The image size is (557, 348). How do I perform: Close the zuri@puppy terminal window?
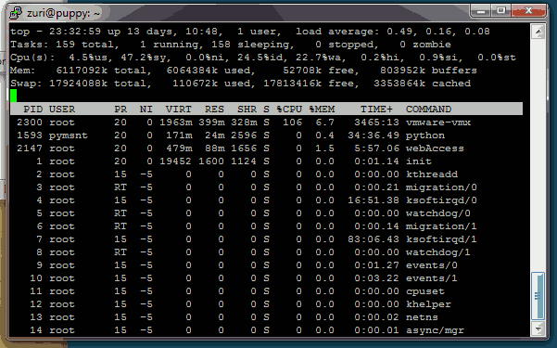(x=528, y=11)
